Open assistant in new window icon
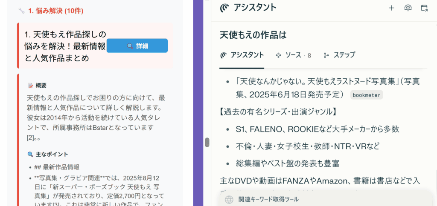 (424, 8)
